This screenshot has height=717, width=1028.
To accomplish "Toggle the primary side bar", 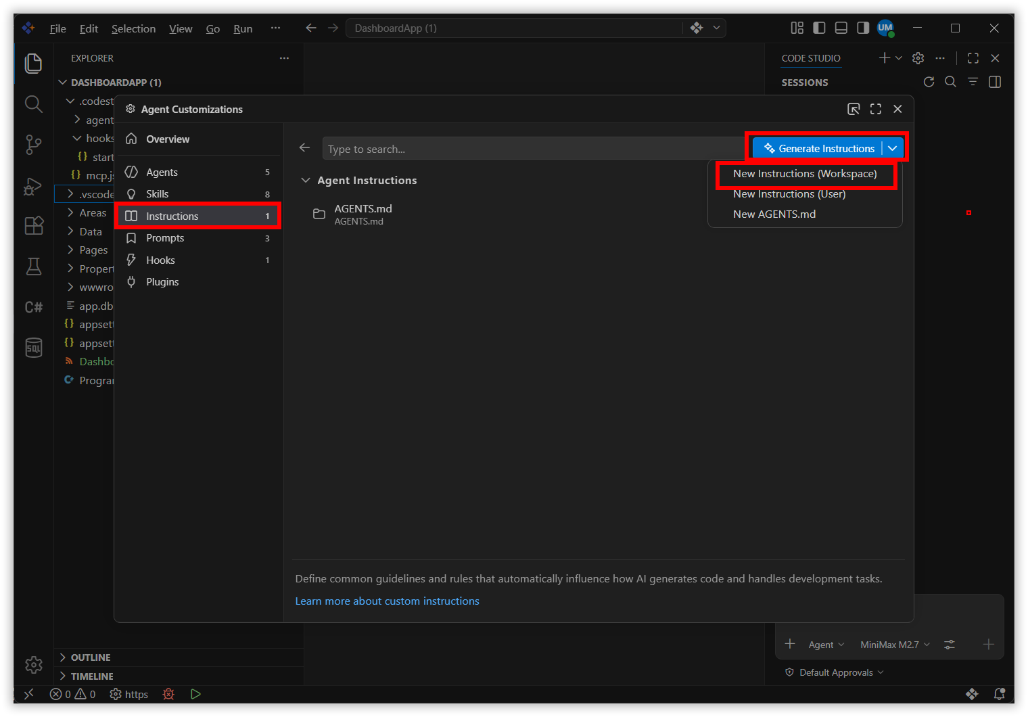I will [819, 28].
